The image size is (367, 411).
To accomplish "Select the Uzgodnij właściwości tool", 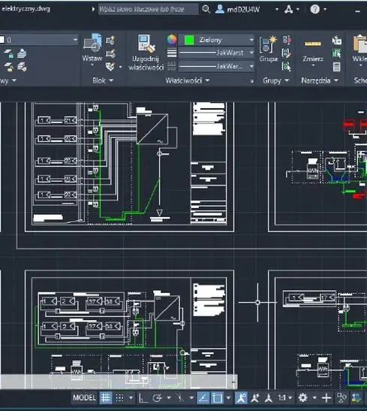I will 146,53.
